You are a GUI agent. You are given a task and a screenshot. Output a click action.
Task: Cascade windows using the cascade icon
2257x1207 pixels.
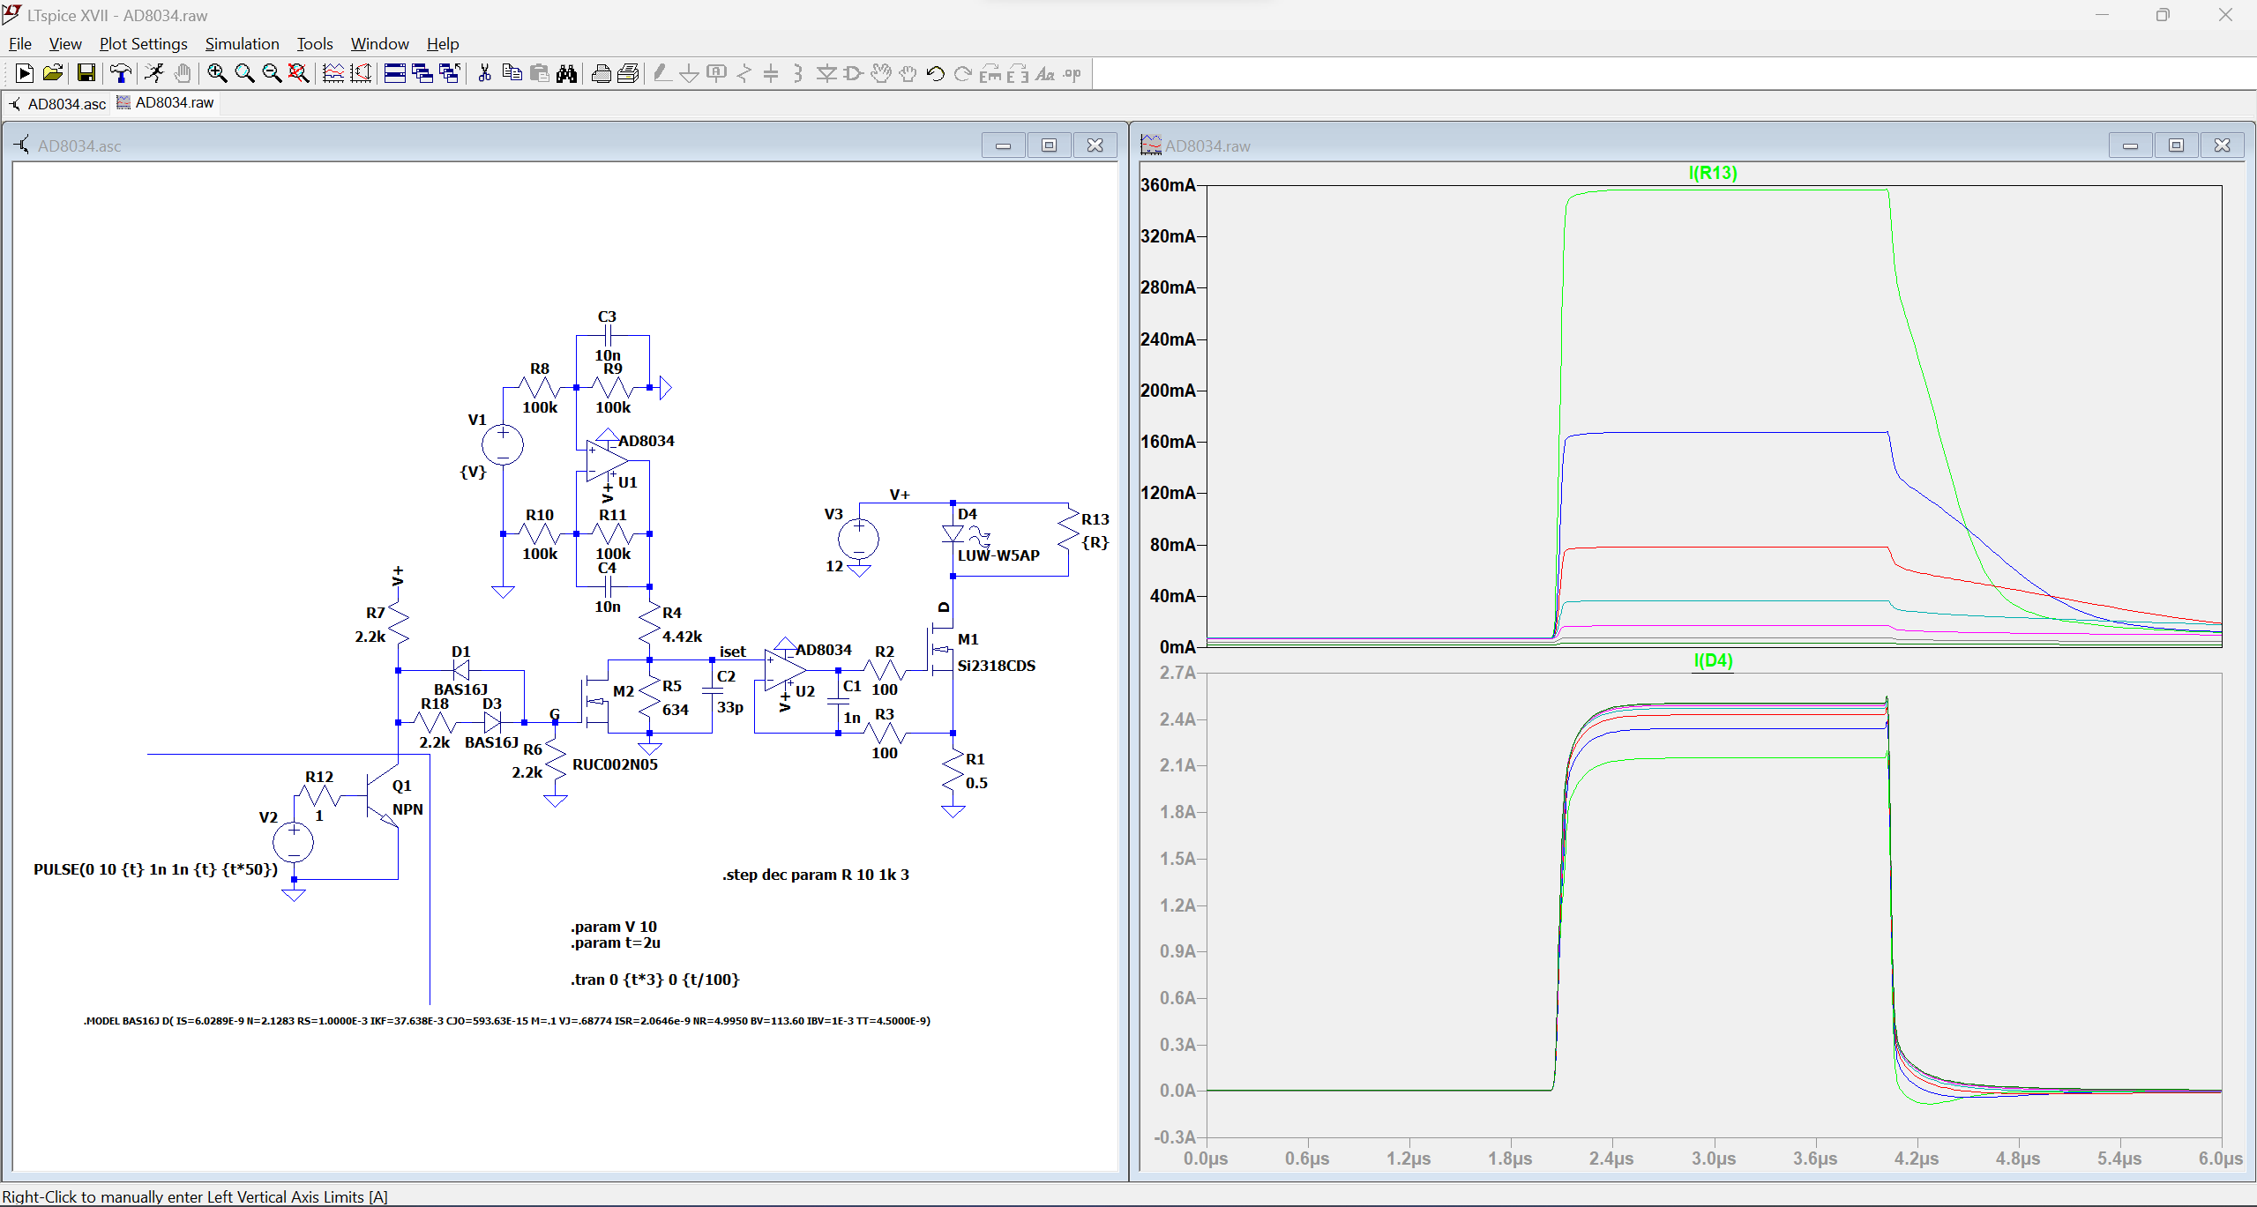422,74
